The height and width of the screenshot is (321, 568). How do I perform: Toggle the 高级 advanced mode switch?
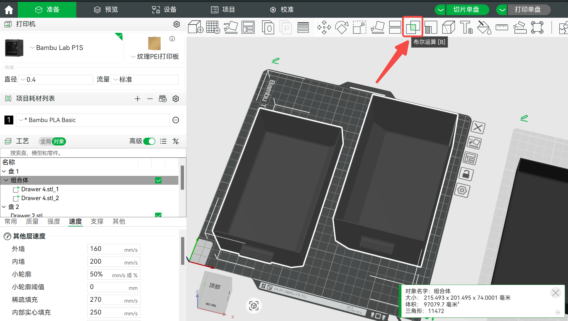pyautogui.click(x=149, y=141)
